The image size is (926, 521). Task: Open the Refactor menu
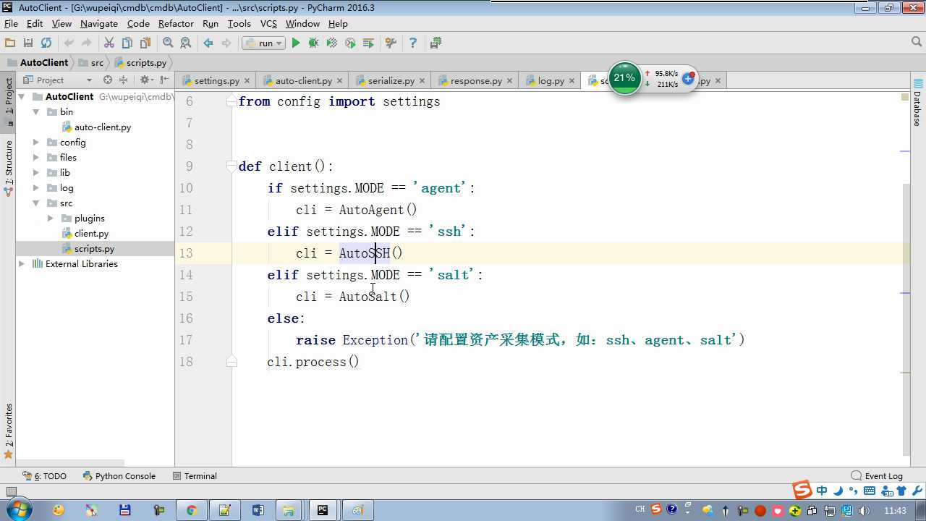176,24
